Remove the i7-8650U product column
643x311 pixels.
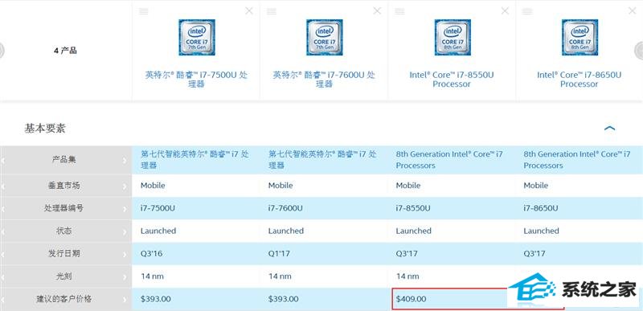click(632, 11)
